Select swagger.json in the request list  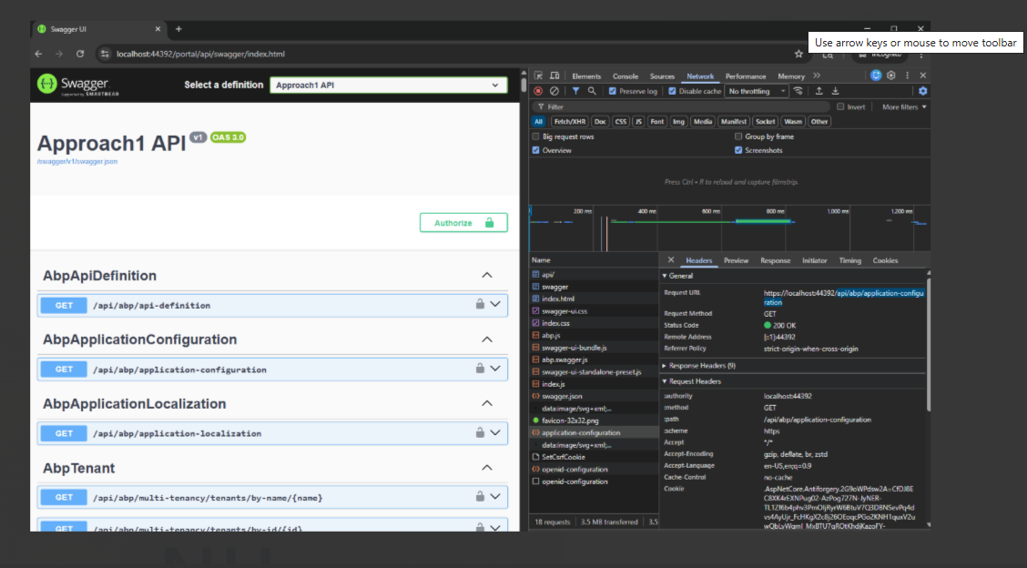[562, 396]
